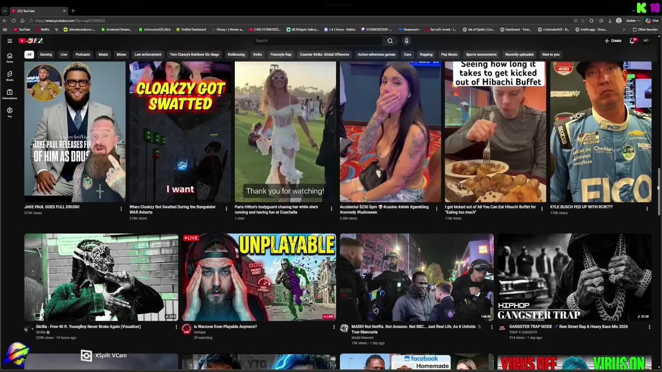Open options for Is Warzone Even Playable video
Image resolution: width=662 pixels, height=372 pixels.
(x=334, y=327)
